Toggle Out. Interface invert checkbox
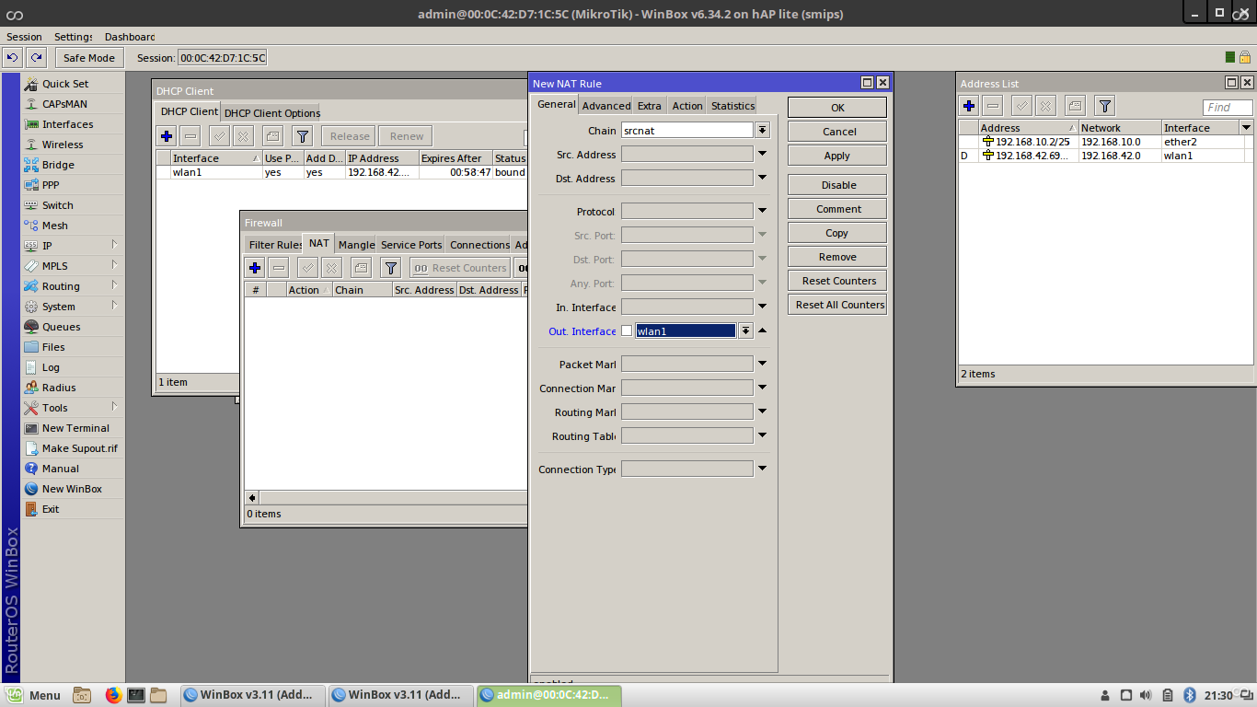This screenshot has width=1257, height=707. (628, 330)
